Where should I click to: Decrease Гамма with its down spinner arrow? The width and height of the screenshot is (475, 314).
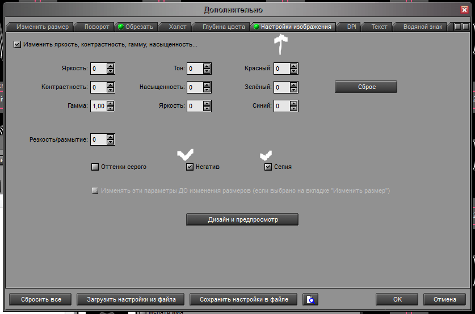[111, 109]
